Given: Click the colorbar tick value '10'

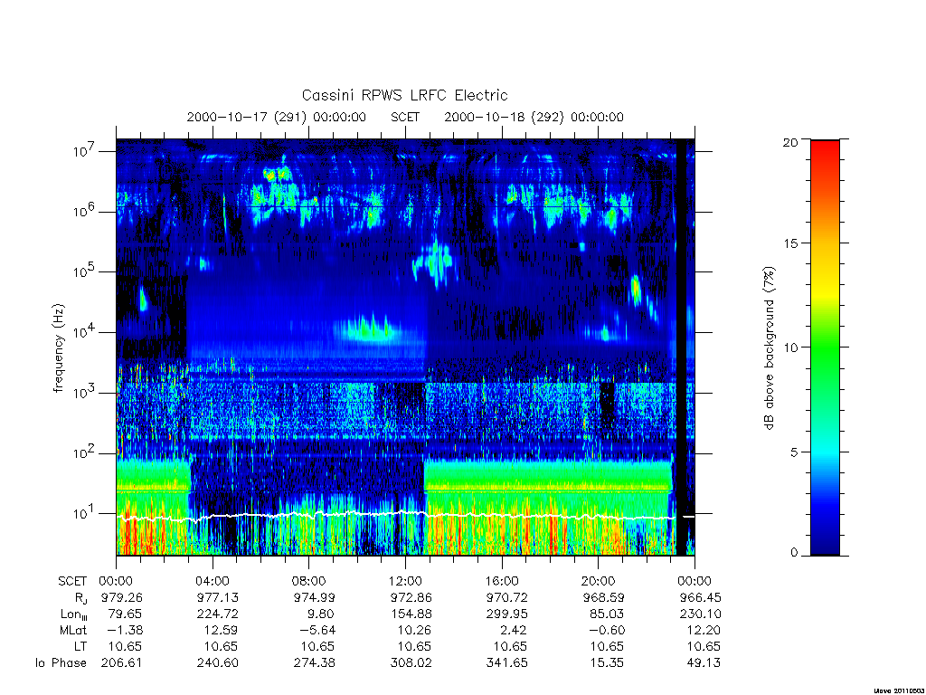Looking at the screenshot, I should click(789, 347).
